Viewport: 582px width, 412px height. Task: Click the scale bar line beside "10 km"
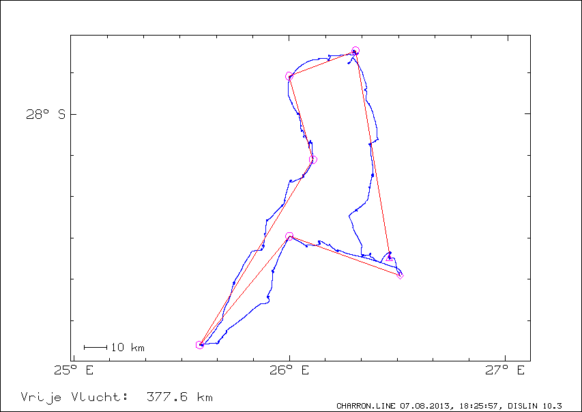coord(96,348)
